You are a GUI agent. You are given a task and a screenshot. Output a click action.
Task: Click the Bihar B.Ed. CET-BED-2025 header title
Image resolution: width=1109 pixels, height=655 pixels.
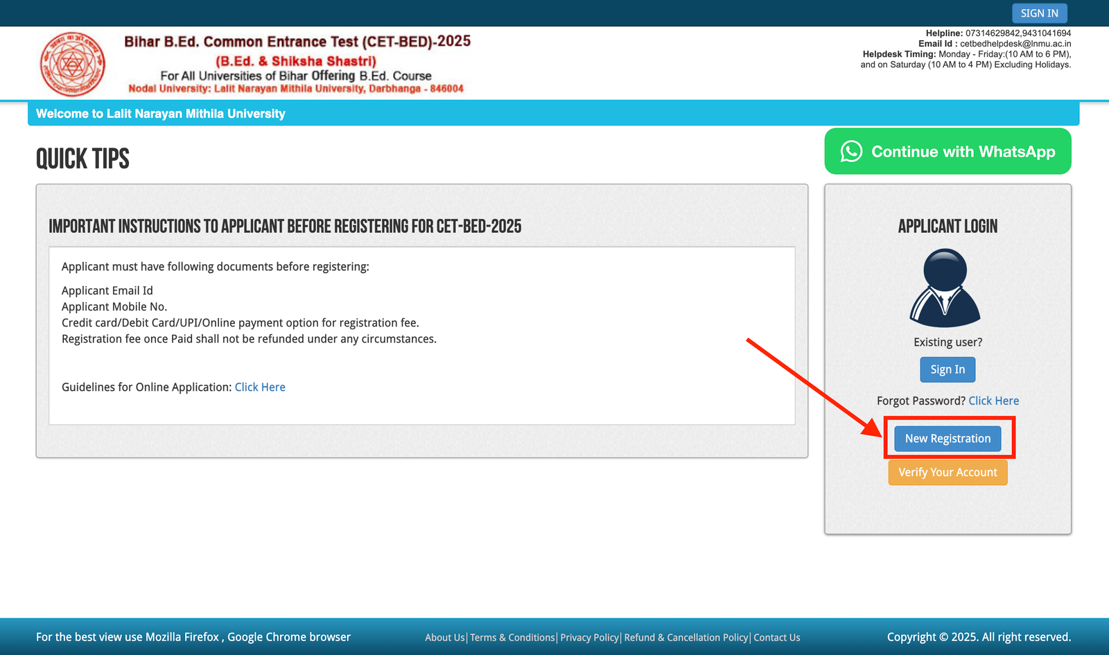[x=297, y=42]
